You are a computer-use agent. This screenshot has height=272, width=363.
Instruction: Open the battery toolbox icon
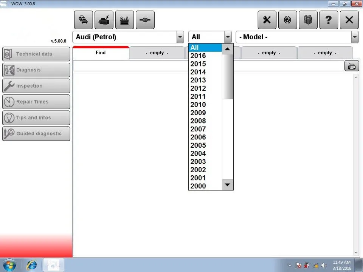coord(124,20)
